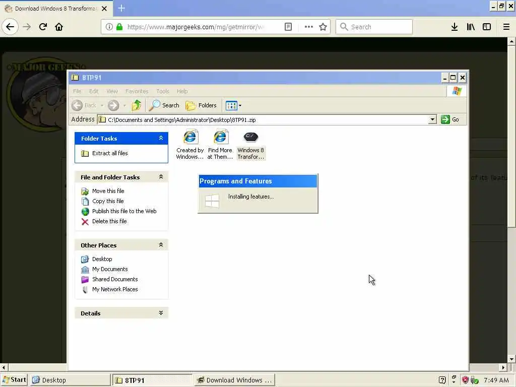Open Firefox downloads panel
The image size is (516, 387).
[454, 27]
